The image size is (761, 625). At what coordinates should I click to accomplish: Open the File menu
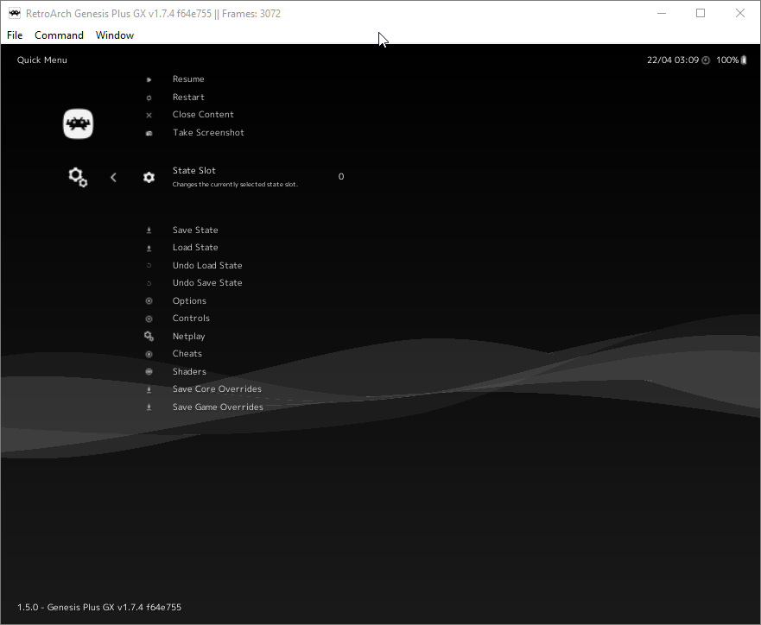pos(15,35)
